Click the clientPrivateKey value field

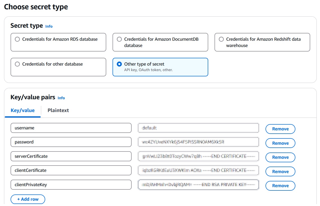(x=198, y=185)
